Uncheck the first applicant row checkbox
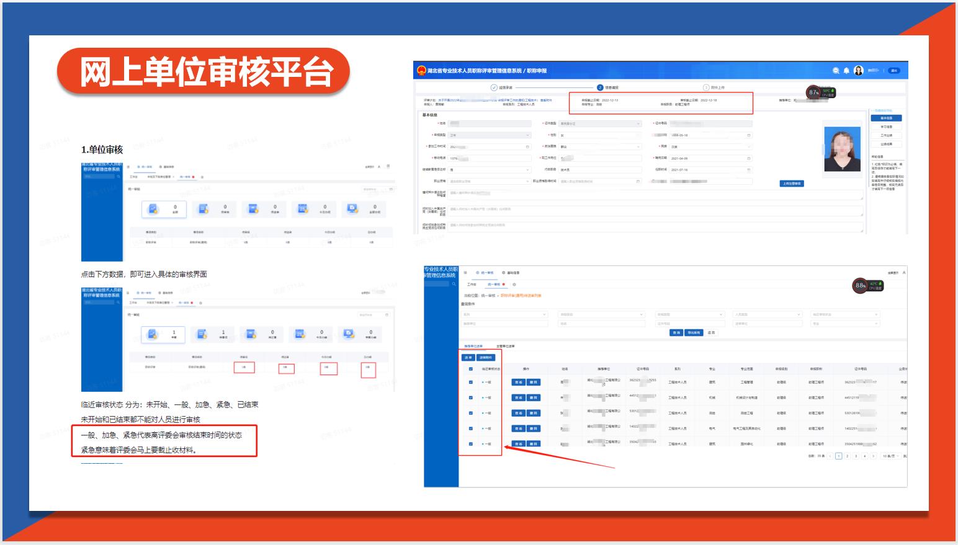958x545 pixels. click(x=471, y=382)
